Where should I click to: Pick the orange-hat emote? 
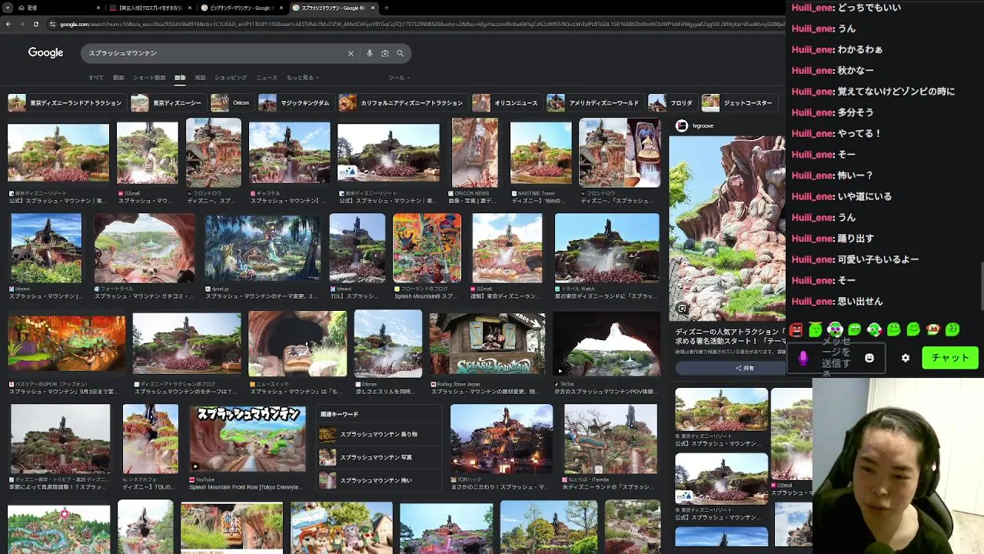click(933, 329)
